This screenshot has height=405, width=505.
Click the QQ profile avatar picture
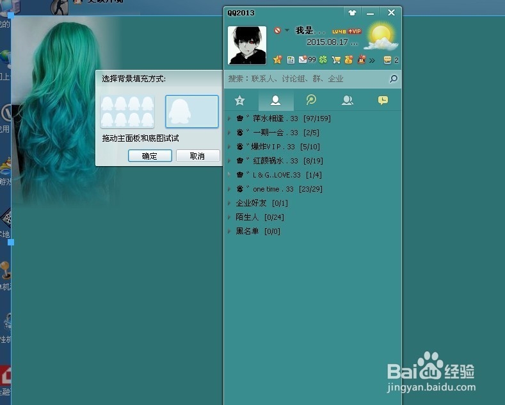tap(247, 45)
